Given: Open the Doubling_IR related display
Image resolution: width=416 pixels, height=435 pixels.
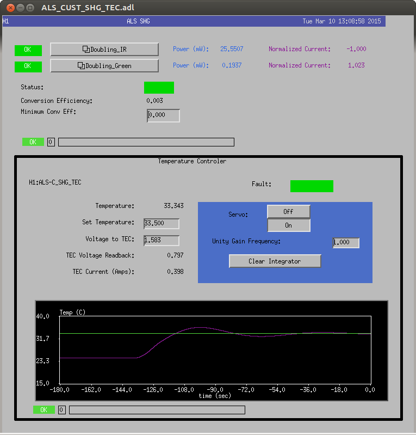Looking at the screenshot, I should [104, 50].
